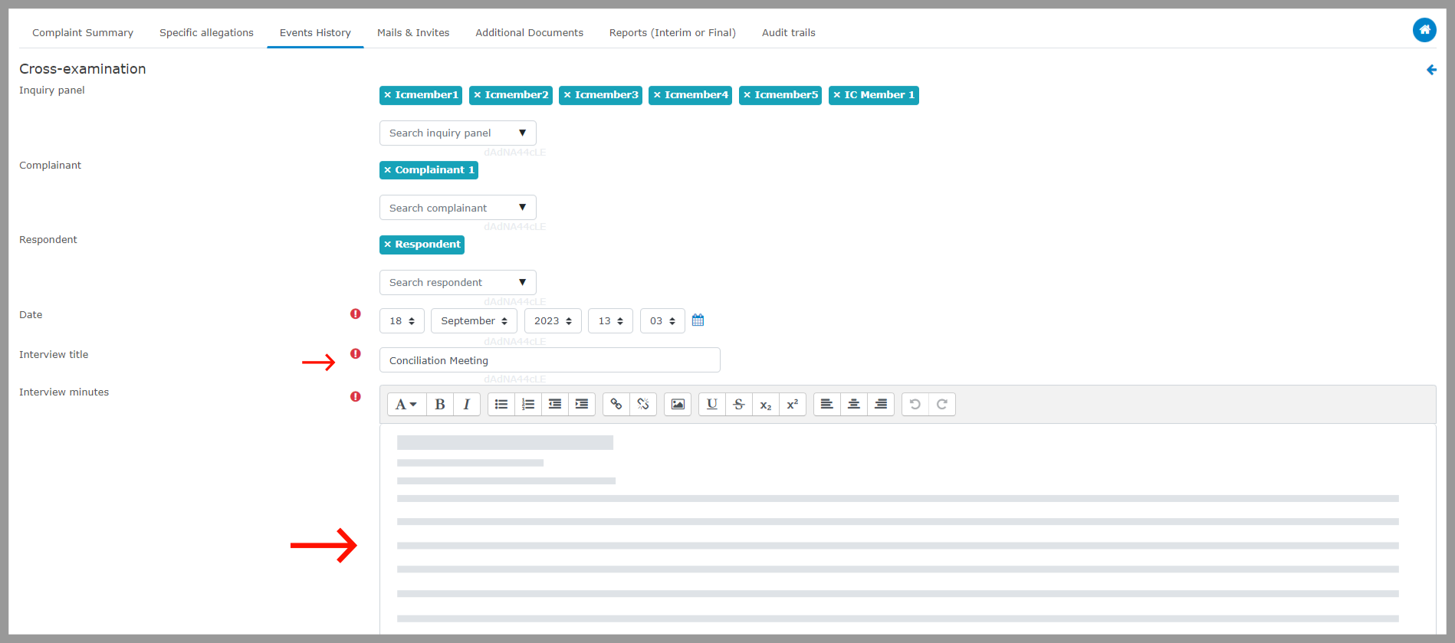The height and width of the screenshot is (643, 1455).
Task: Click the Interview title text field
Action: point(549,360)
